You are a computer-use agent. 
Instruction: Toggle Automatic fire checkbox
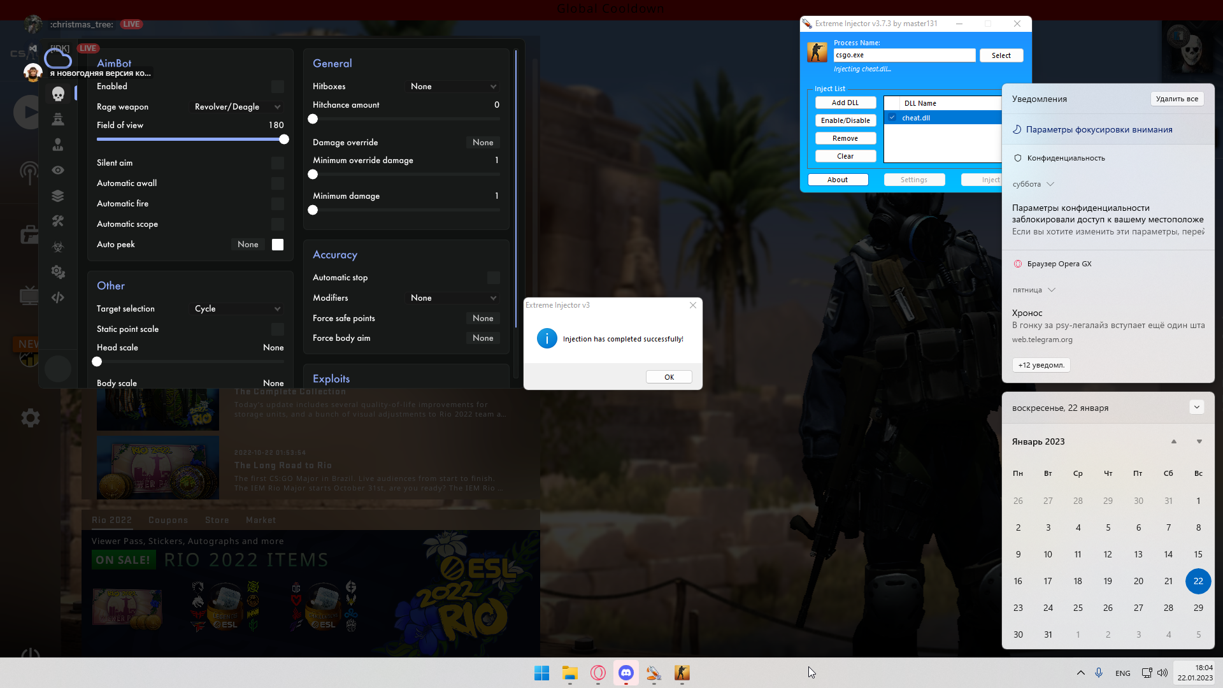click(278, 204)
